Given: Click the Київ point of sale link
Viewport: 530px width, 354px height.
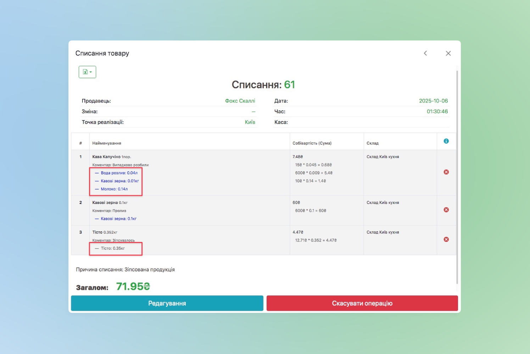Looking at the screenshot, I should 250,122.
